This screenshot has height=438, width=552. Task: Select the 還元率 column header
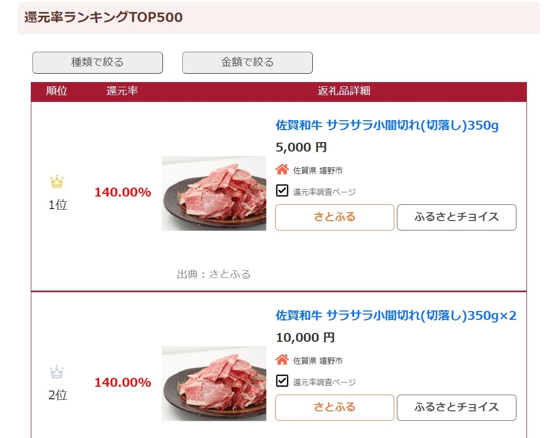coord(122,91)
